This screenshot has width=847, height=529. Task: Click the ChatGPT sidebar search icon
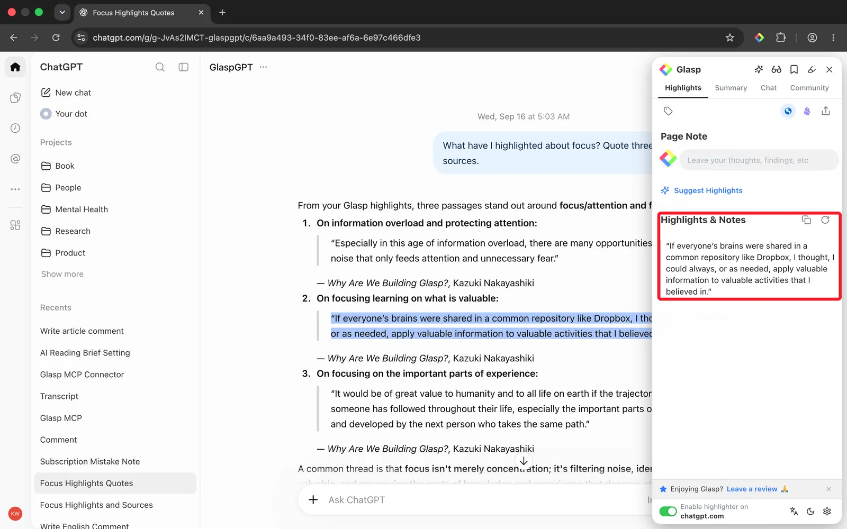(160, 67)
